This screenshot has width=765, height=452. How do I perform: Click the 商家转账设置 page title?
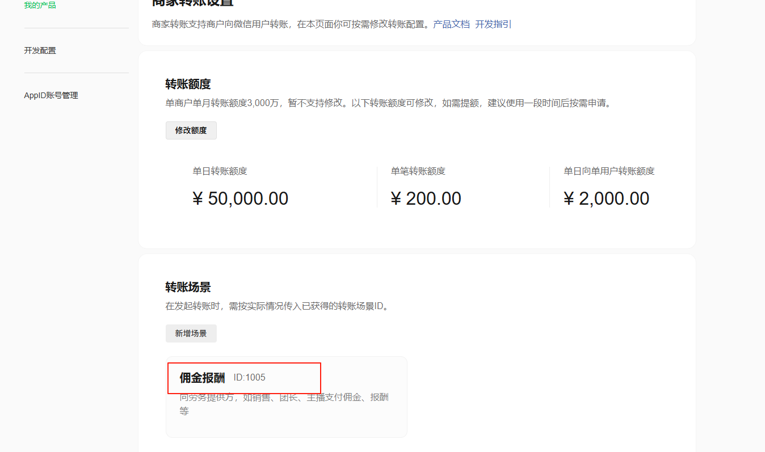tap(193, 3)
